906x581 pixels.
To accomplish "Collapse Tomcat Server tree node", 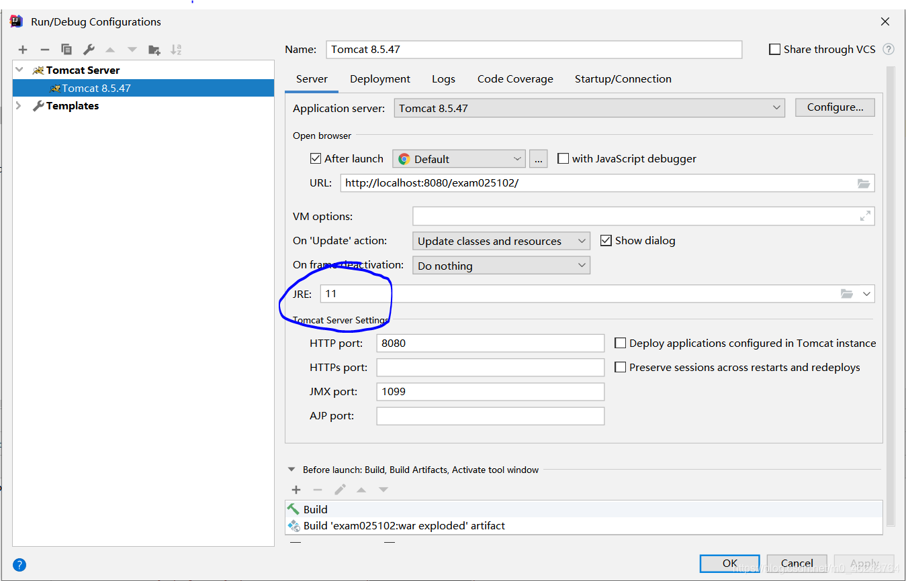I will point(19,70).
